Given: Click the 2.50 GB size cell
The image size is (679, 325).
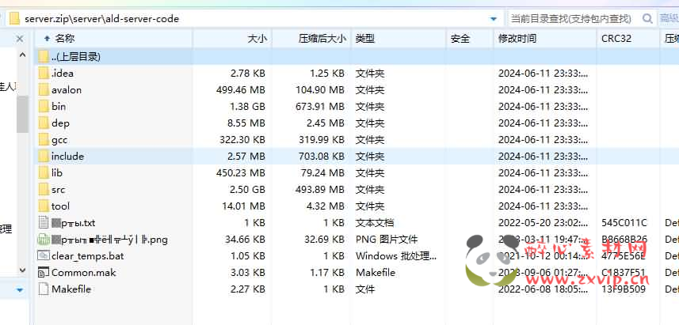Looking at the screenshot, I should (x=246, y=189).
